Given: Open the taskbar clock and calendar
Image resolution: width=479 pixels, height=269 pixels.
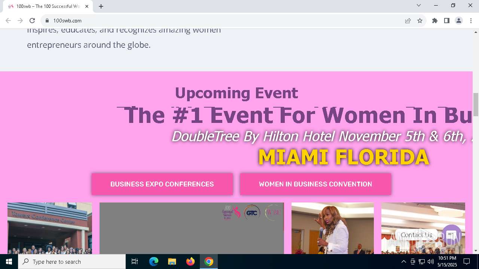Looking at the screenshot, I should point(447,262).
